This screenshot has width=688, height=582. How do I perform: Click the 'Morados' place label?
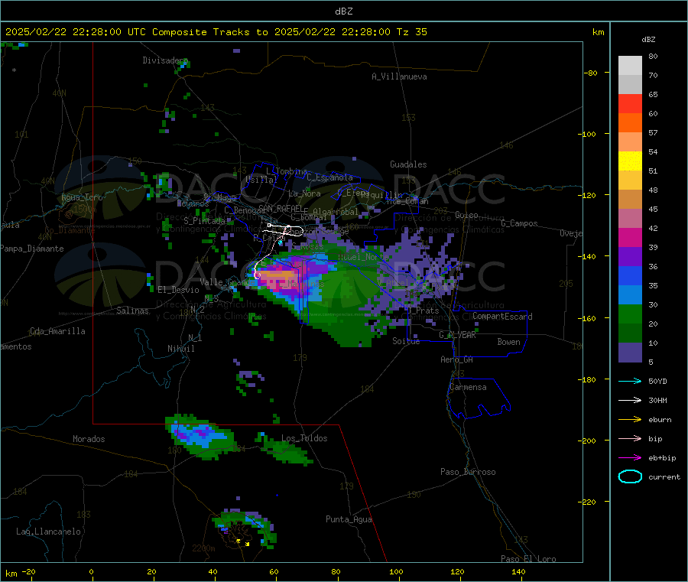pyautogui.click(x=89, y=439)
